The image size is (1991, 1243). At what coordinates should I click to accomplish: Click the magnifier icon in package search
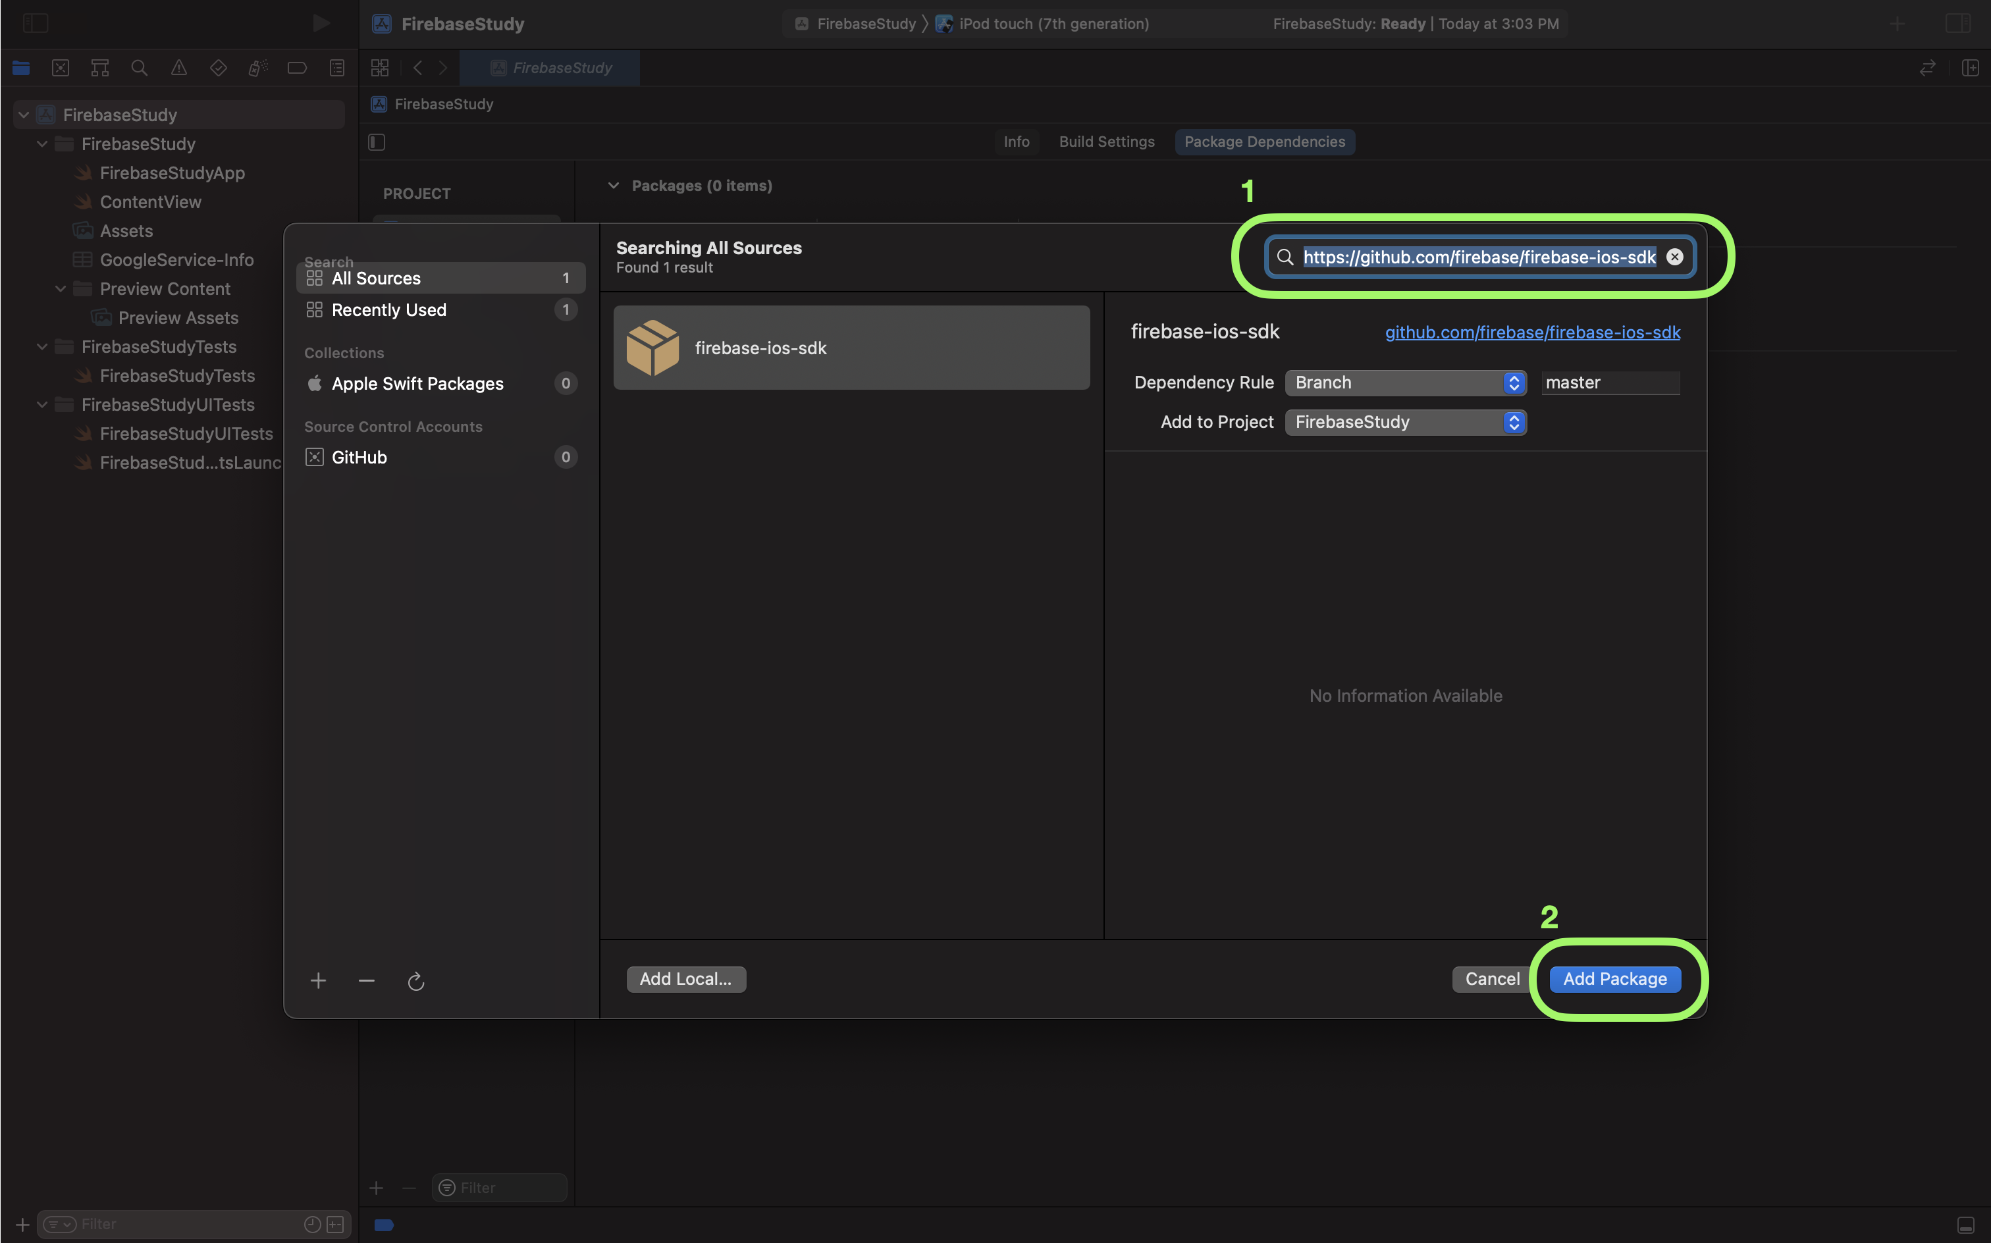pos(1285,257)
